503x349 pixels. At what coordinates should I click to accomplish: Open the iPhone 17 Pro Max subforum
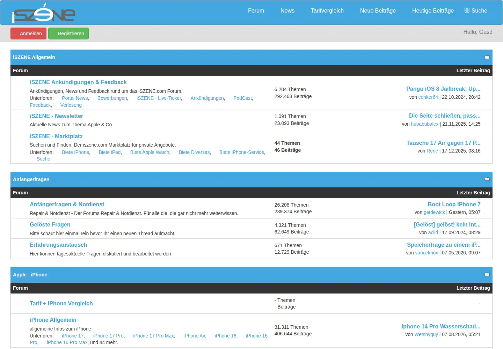point(153,336)
